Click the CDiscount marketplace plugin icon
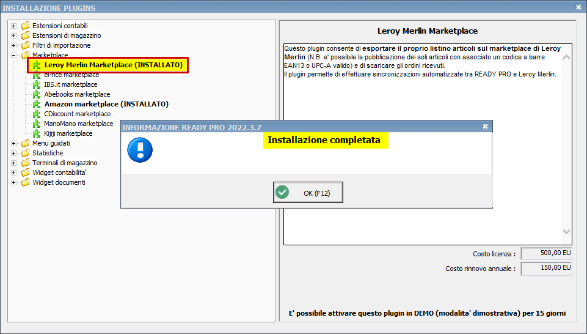The height and width of the screenshot is (334, 587). (x=37, y=114)
